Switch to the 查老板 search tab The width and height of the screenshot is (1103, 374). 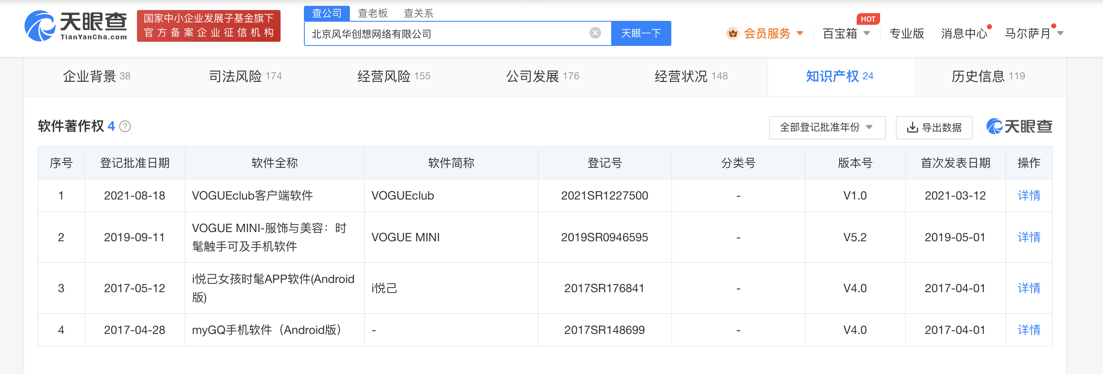(372, 13)
